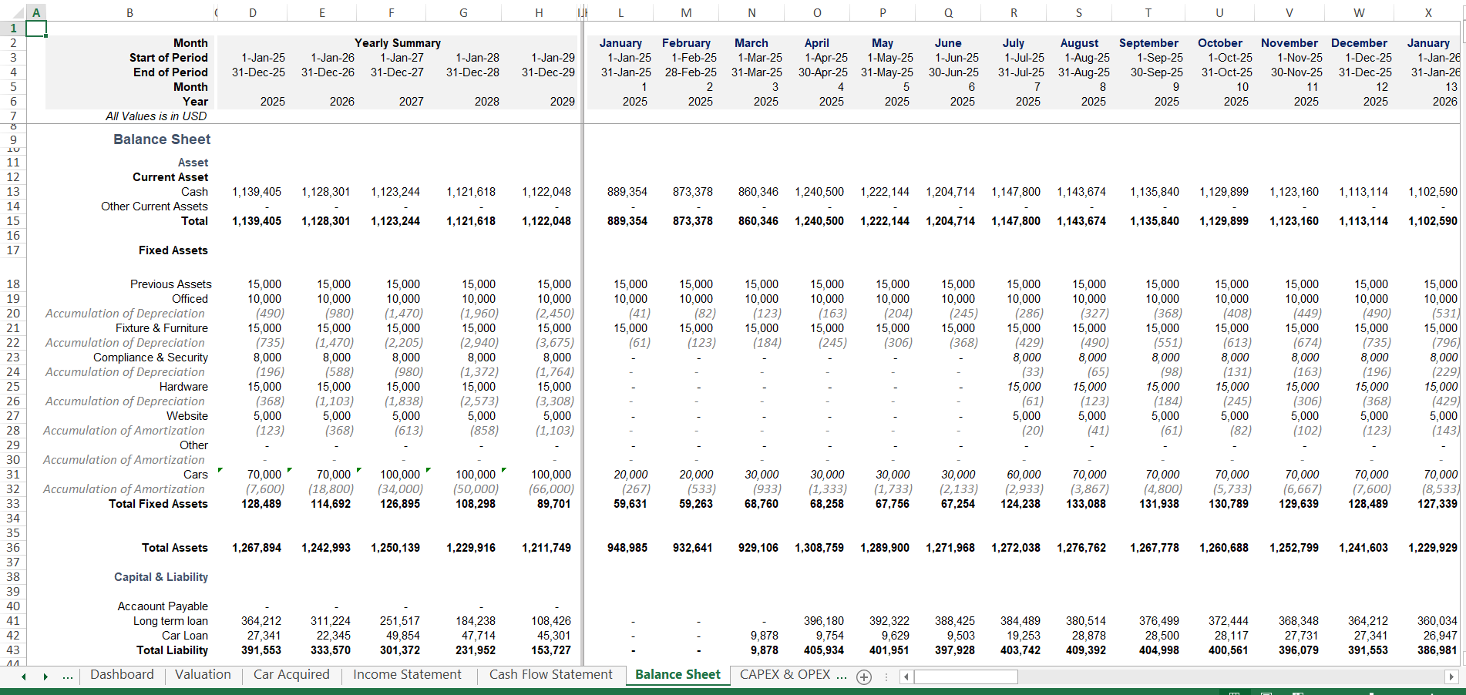Select the Officed label cell

click(x=190, y=299)
